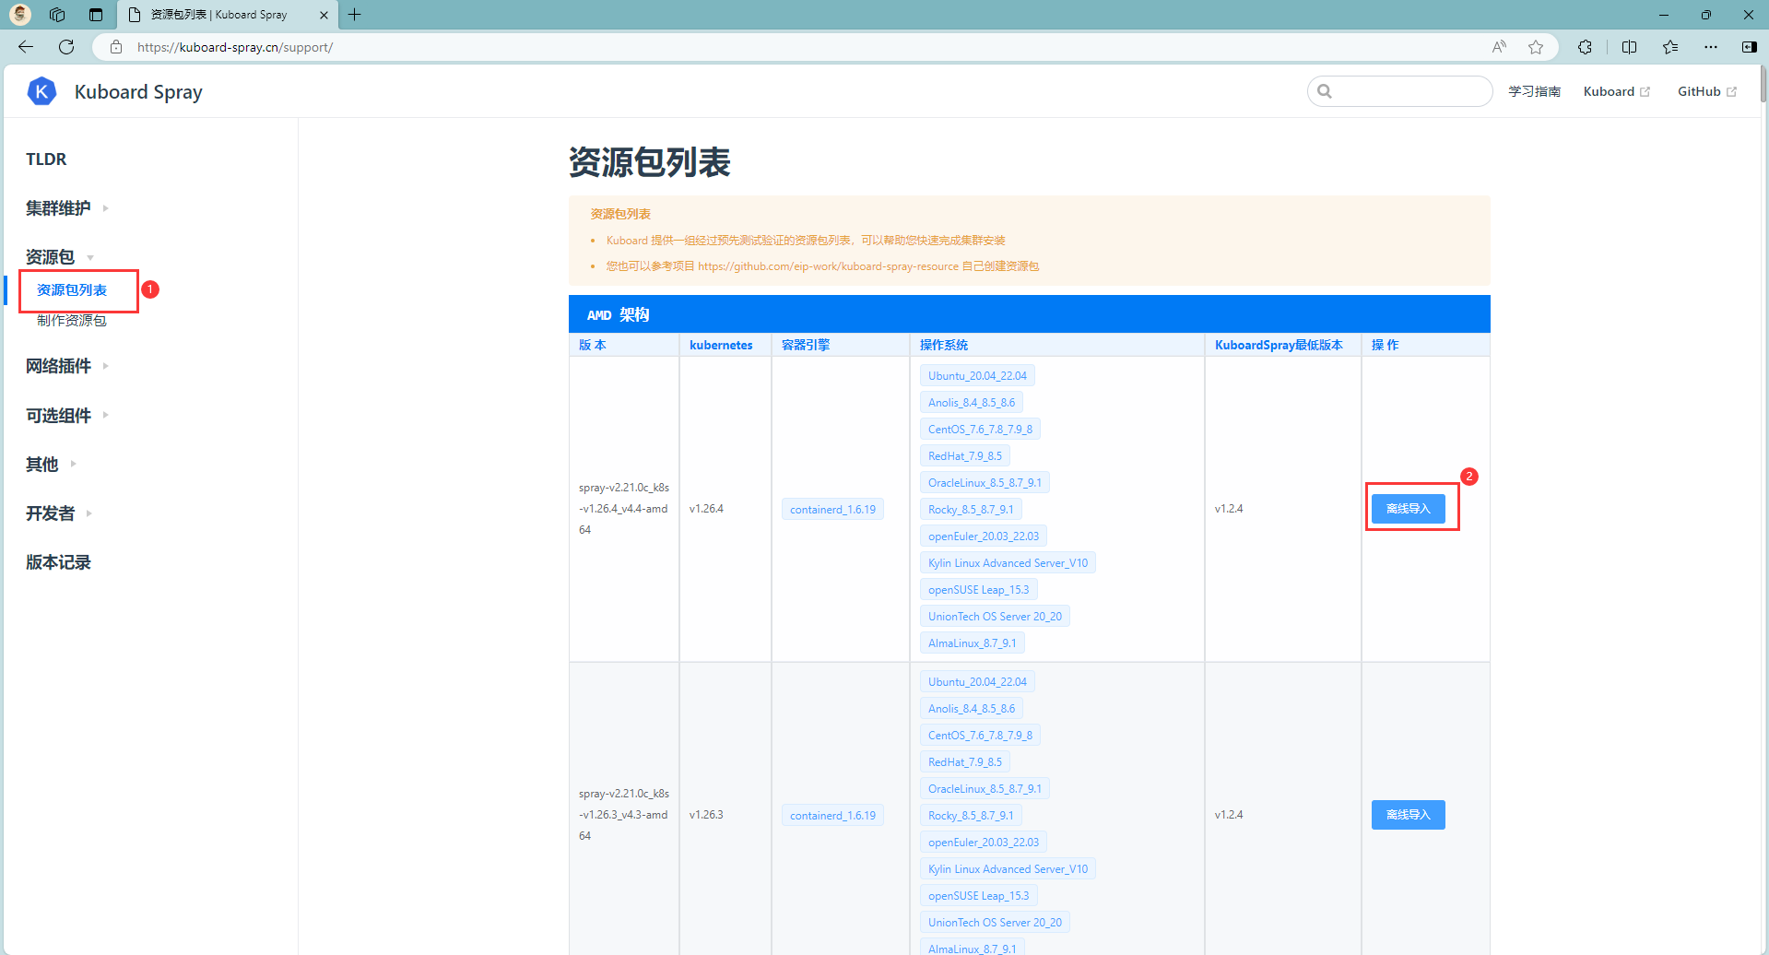Click 离线导入 for v1.26.4 package
1769x955 pixels.
coord(1408,509)
